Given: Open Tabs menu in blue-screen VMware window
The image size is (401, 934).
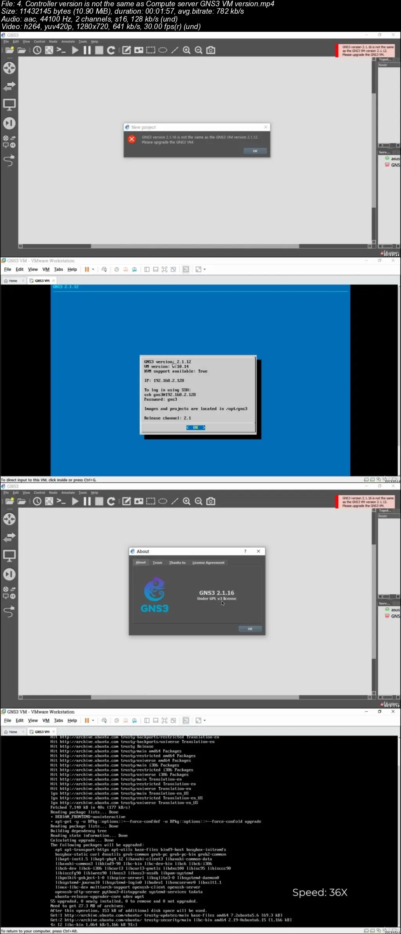Looking at the screenshot, I should tap(58, 269).
